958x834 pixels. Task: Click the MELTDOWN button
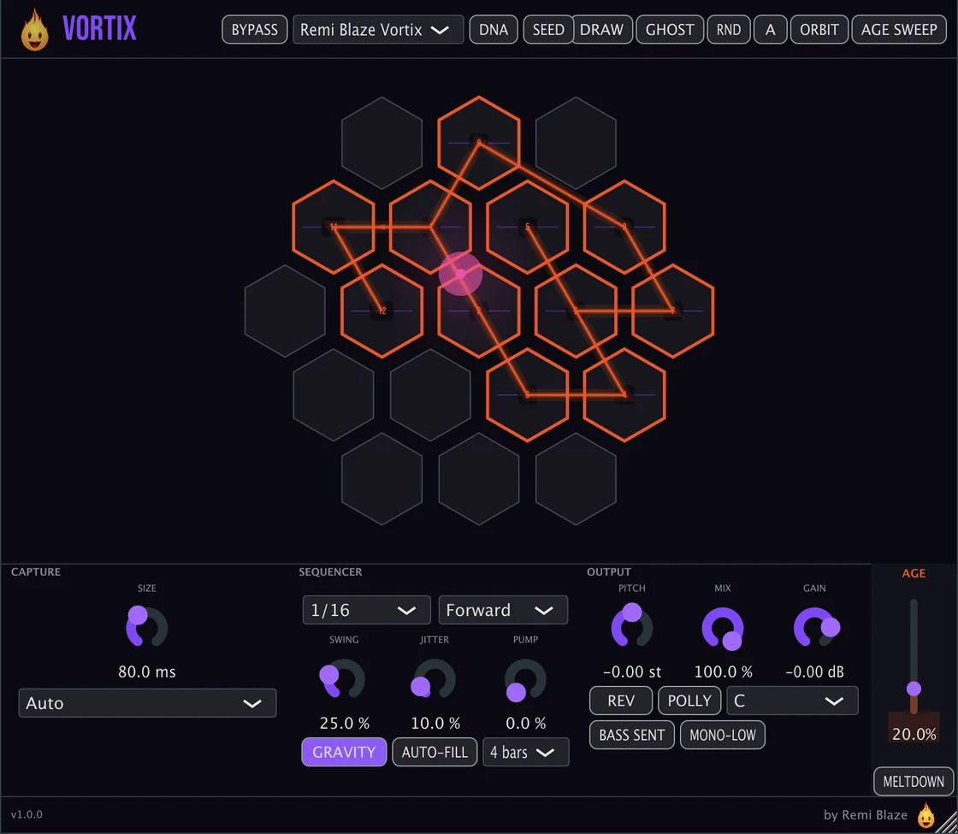coord(914,781)
